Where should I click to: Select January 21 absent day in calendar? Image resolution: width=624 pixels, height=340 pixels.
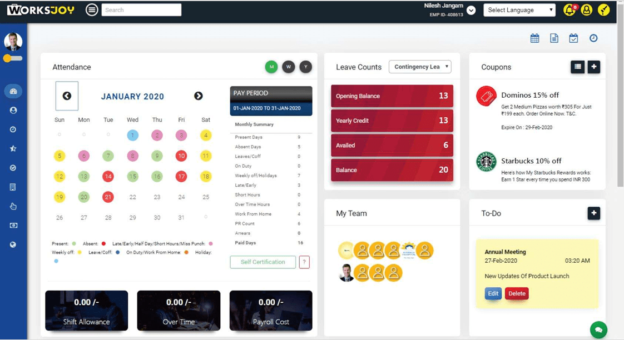pyautogui.click(x=108, y=197)
